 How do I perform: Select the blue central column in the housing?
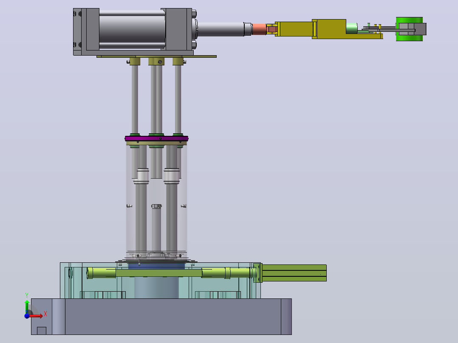tap(156, 287)
